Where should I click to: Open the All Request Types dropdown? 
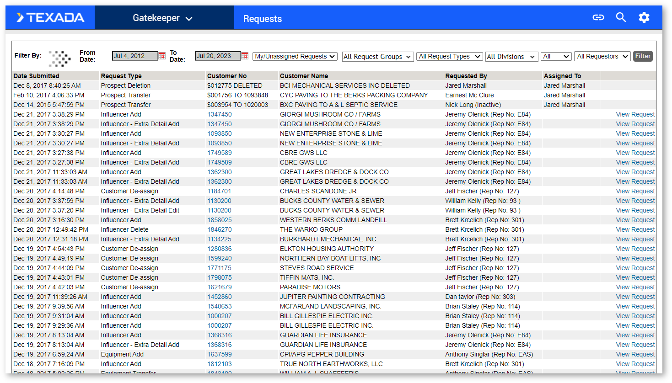point(449,56)
